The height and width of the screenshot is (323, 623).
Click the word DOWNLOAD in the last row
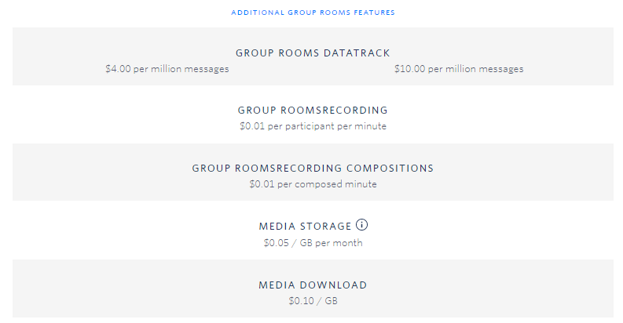(333, 285)
